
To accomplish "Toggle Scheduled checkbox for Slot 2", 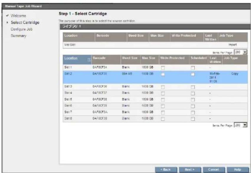I will pos(193,74).
